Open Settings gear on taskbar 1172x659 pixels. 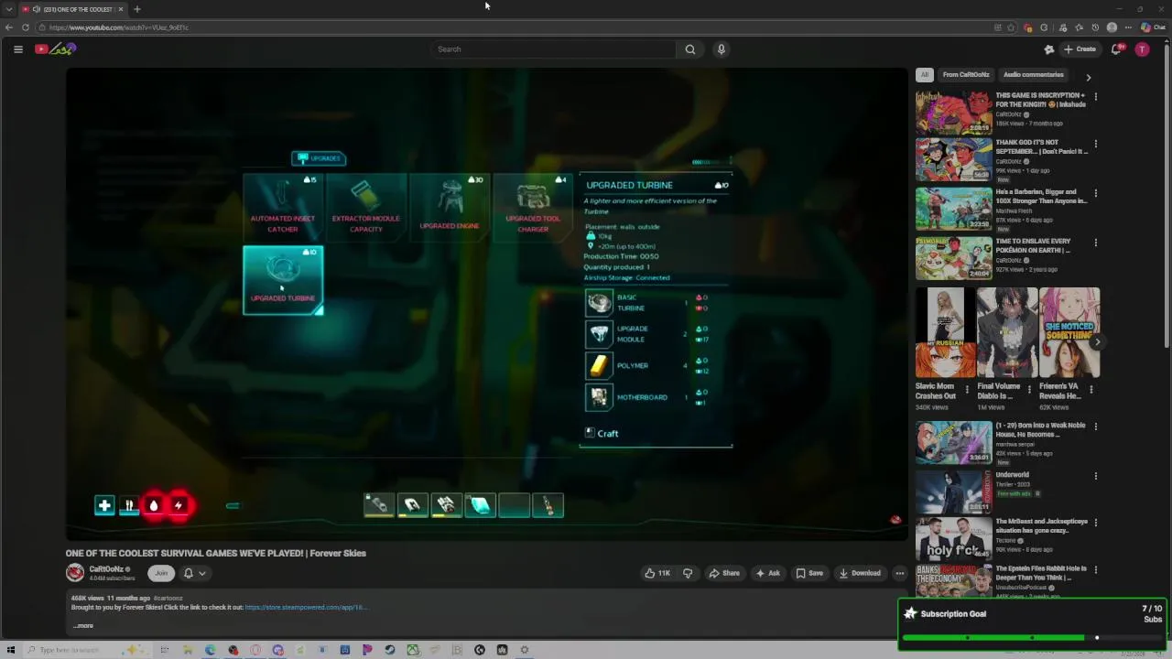(x=525, y=650)
